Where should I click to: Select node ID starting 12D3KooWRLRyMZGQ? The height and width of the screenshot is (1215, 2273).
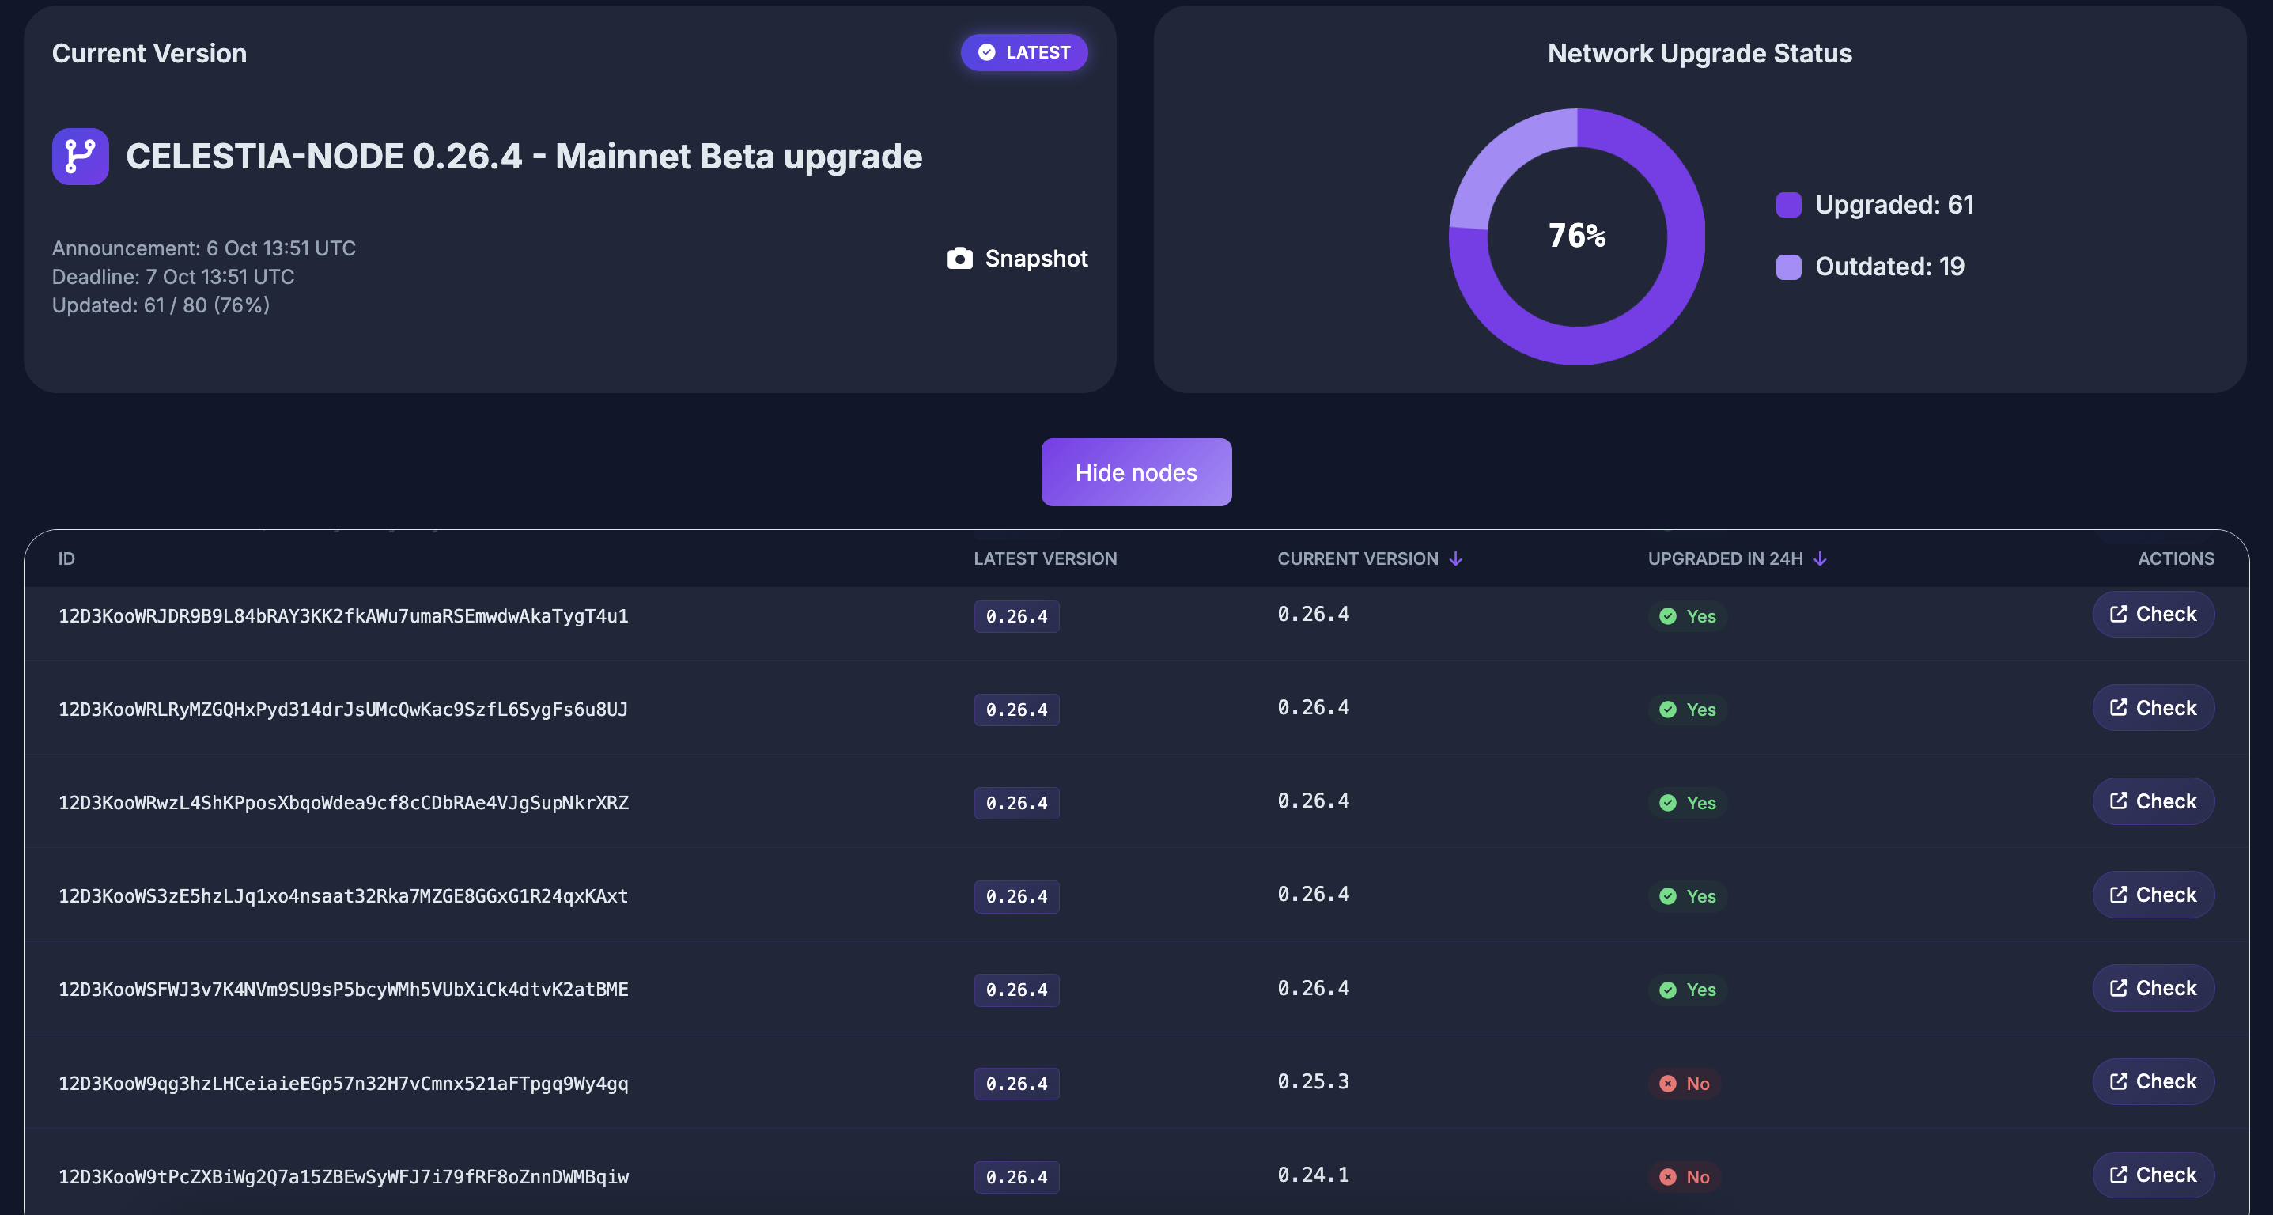click(x=342, y=710)
